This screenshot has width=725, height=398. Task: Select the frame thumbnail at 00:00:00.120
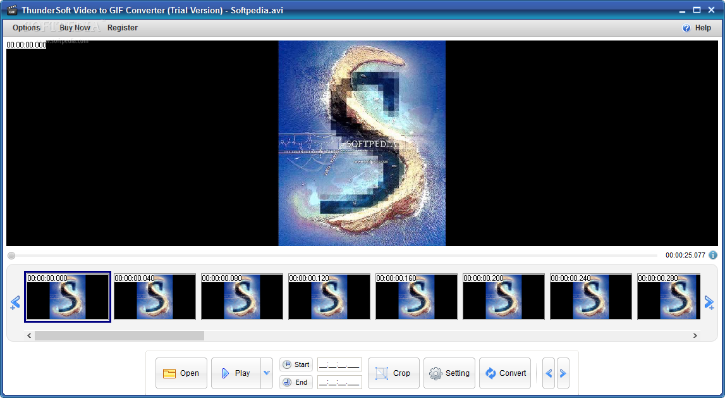pos(329,297)
